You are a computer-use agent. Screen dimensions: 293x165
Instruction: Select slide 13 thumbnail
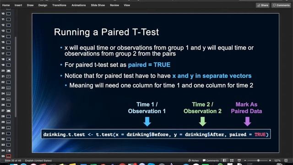8,31
